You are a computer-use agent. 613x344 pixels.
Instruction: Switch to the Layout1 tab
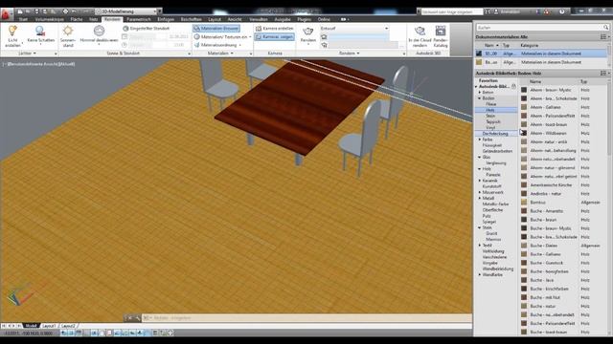coord(49,326)
